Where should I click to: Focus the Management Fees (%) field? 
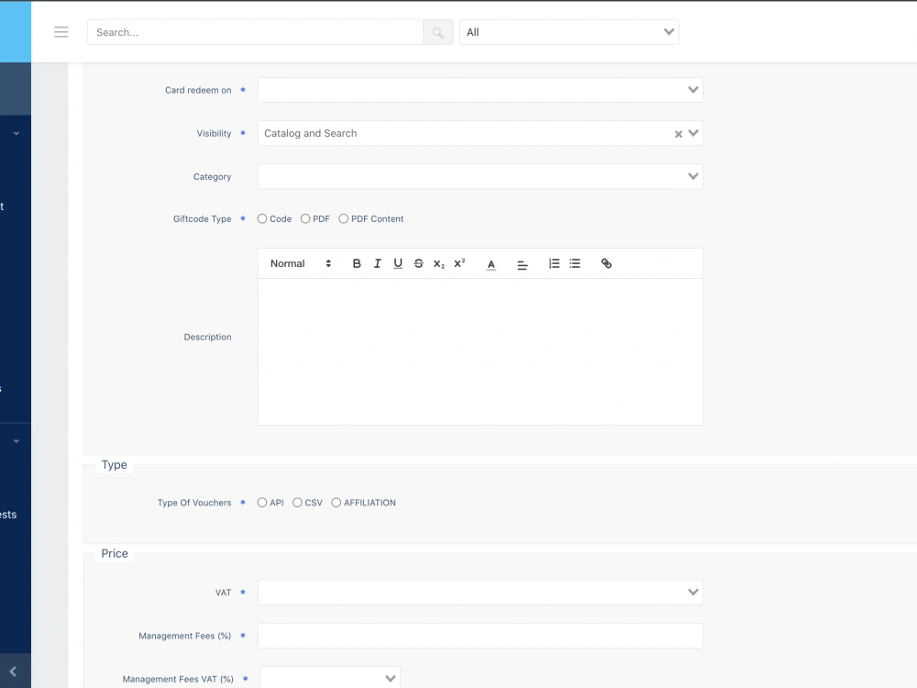[x=481, y=636]
